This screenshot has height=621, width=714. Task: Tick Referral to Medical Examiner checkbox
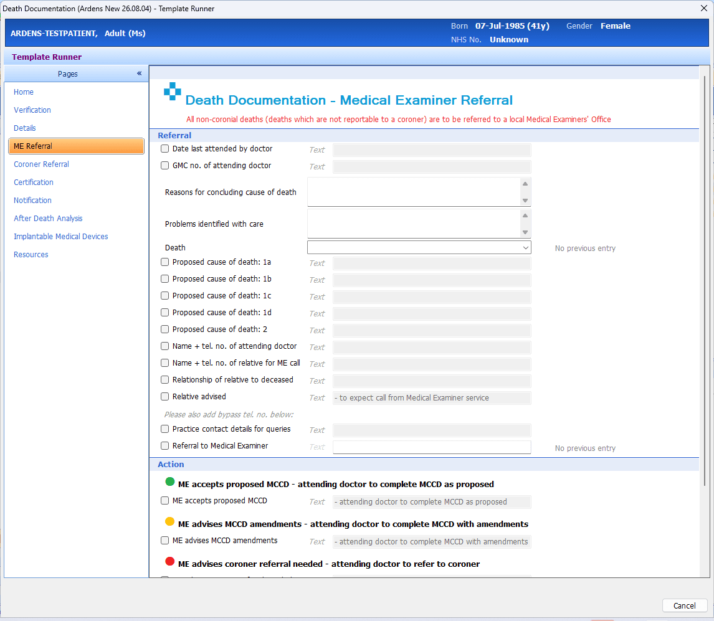[x=165, y=446]
